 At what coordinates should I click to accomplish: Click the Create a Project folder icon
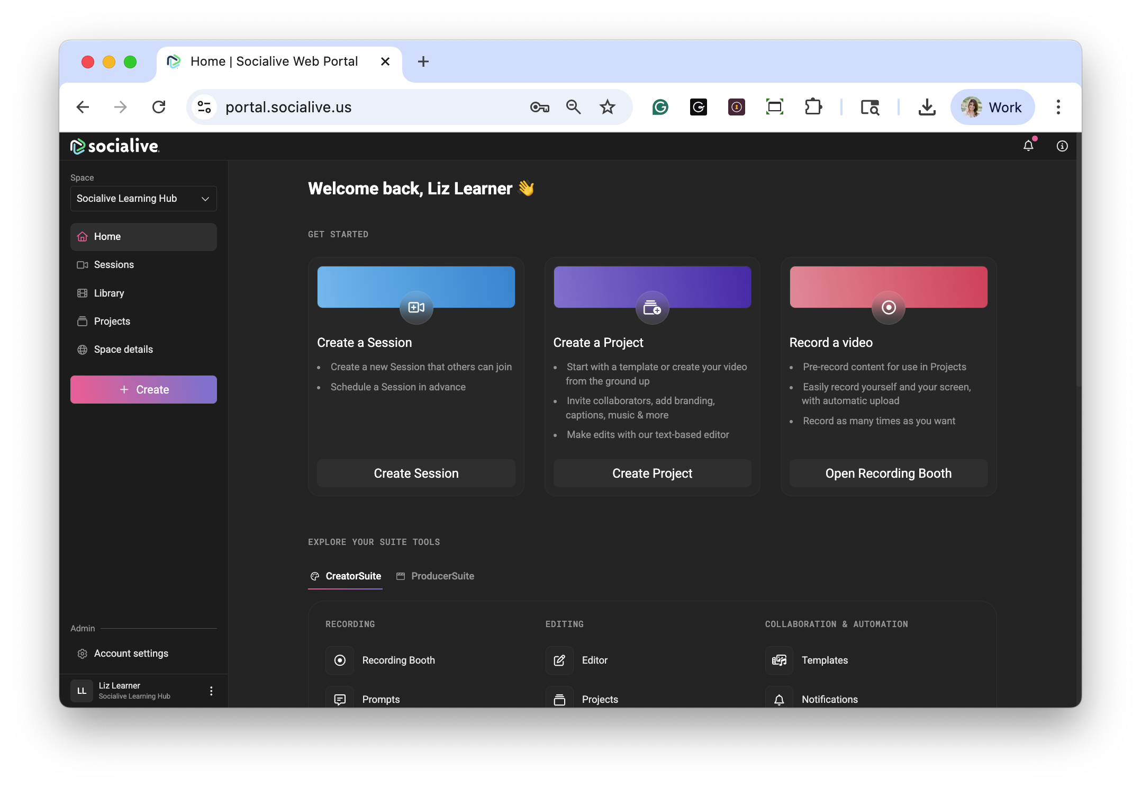[652, 307]
